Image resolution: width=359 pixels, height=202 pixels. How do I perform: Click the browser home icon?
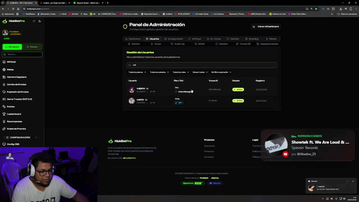click(x=18, y=9)
